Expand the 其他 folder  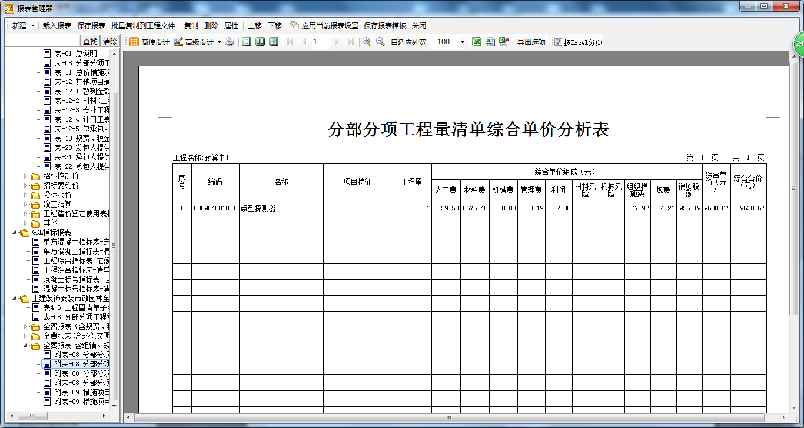click(x=25, y=223)
